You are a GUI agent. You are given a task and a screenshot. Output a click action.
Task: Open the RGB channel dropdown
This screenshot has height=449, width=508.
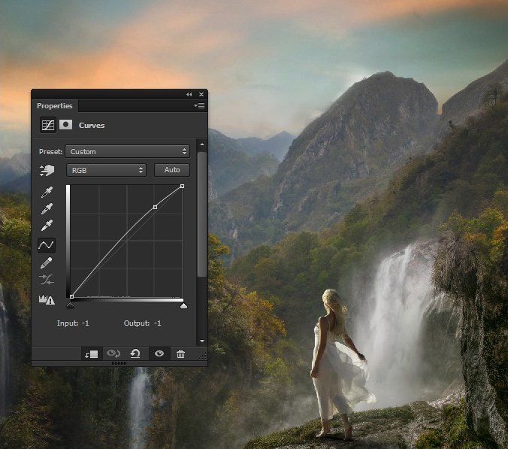(106, 170)
